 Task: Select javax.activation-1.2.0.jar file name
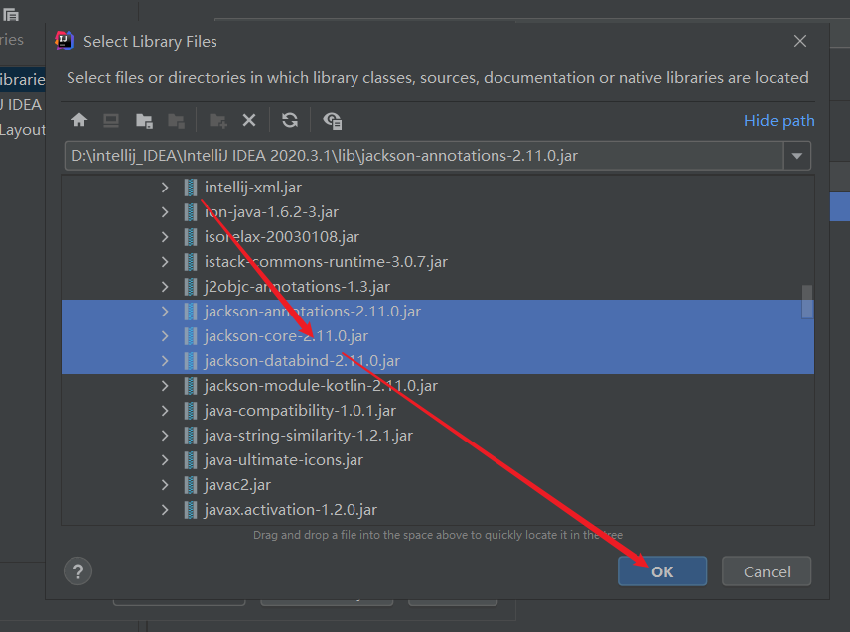pyautogui.click(x=291, y=510)
